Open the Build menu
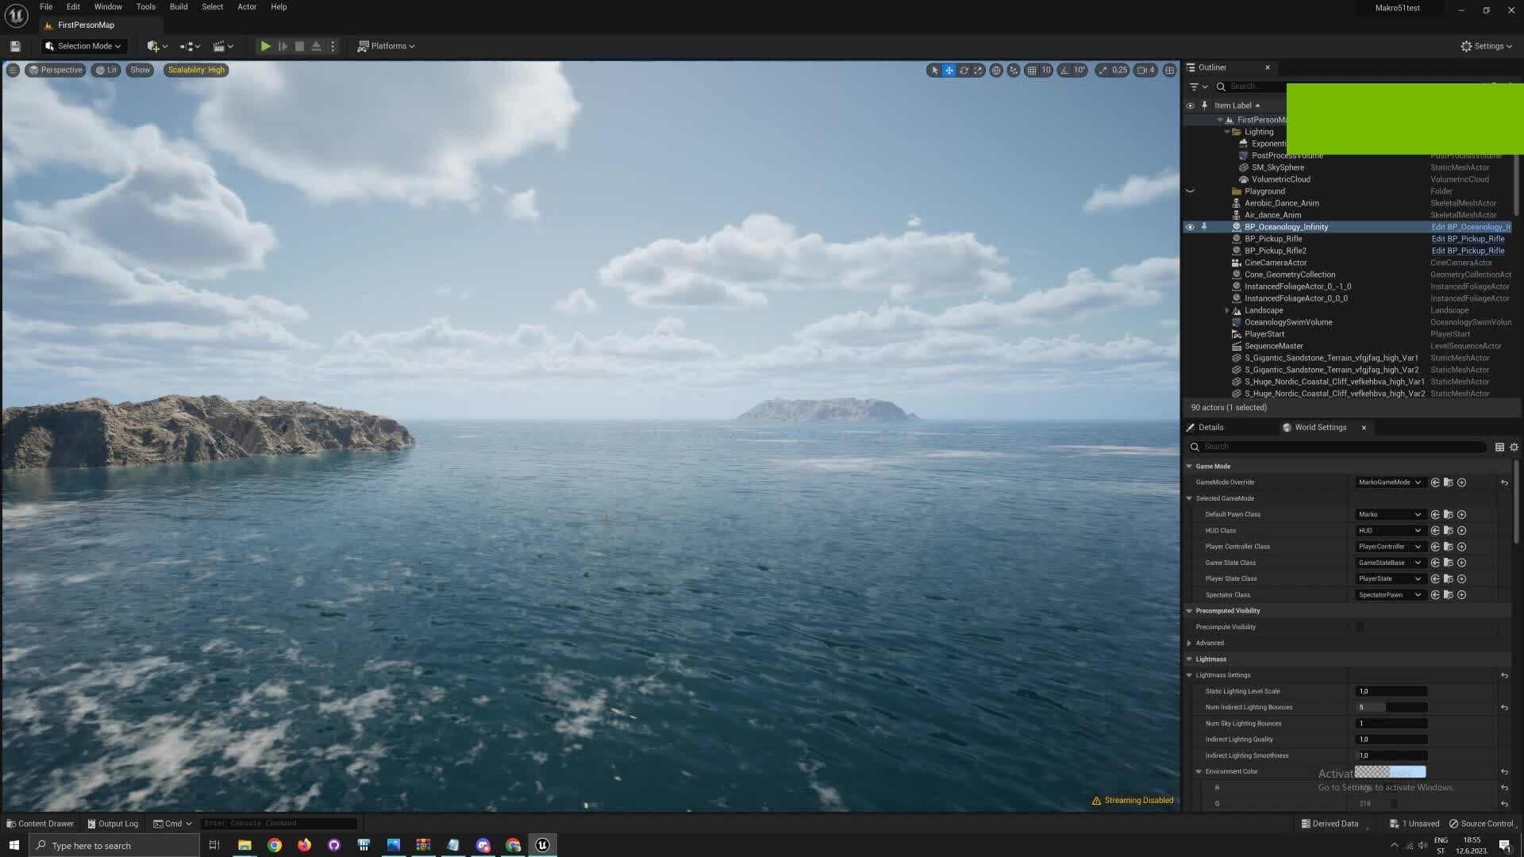Image resolution: width=1524 pixels, height=857 pixels. (x=178, y=6)
